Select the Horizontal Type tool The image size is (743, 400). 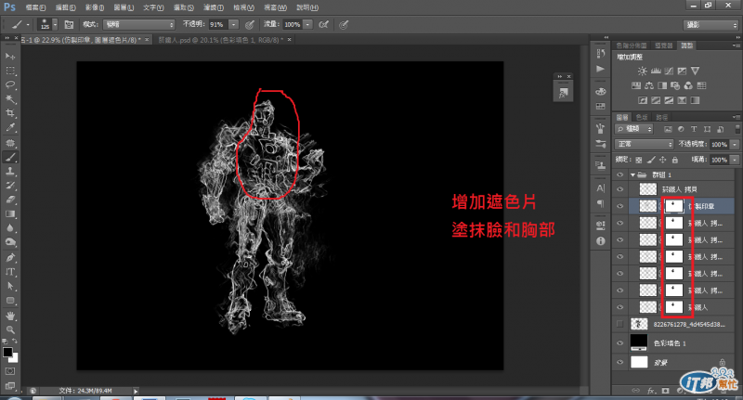tap(10, 272)
